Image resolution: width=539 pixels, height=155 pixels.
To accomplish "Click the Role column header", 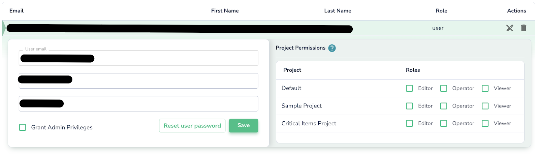I will click(x=442, y=11).
